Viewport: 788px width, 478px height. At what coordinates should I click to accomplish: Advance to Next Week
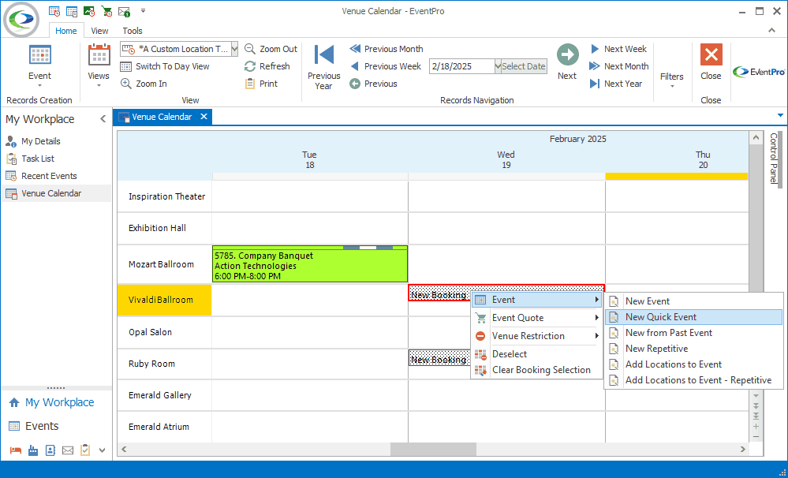[618, 49]
